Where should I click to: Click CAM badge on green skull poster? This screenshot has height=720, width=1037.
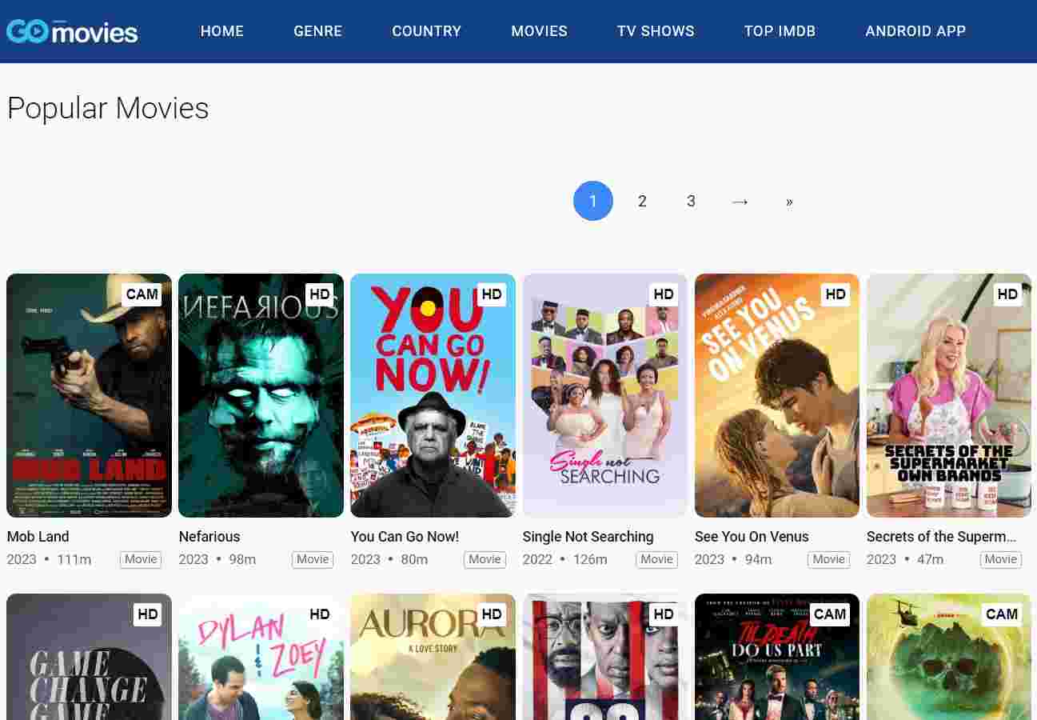(1002, 614)
